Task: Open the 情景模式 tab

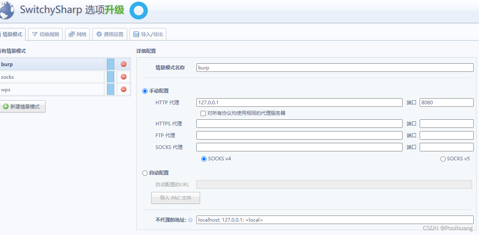Action: click(x=13, y=34)
